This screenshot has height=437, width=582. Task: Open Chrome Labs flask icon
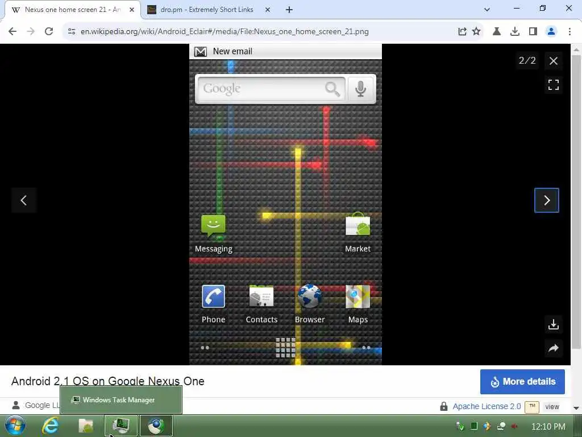[x=496, y=32]
